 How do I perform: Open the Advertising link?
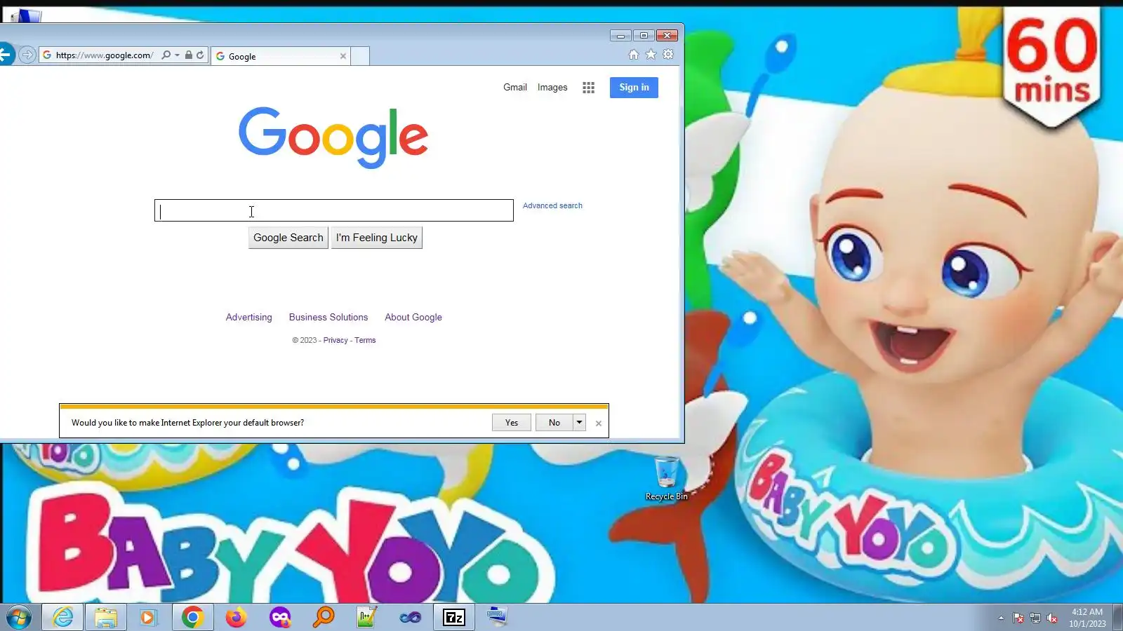(248, 317)
